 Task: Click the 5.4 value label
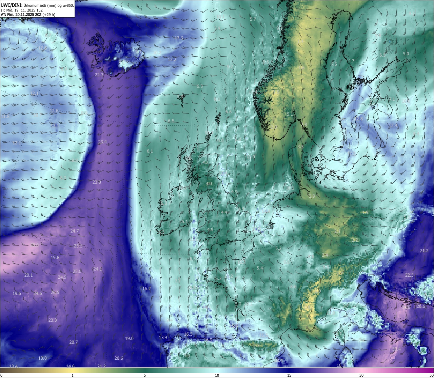coord(260,268)
